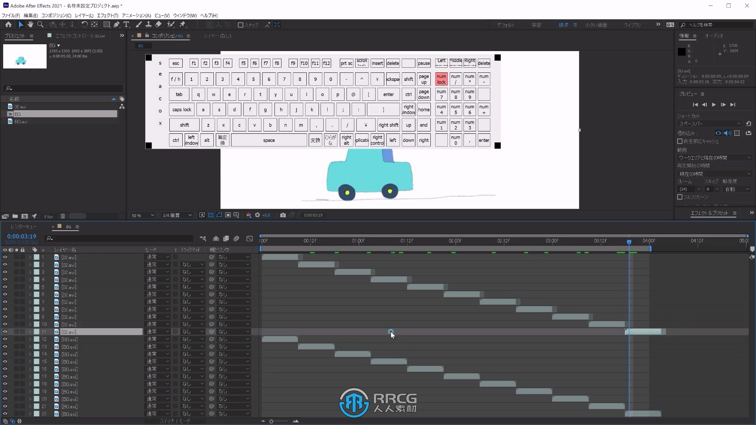Open the 50 % magnification dropdown
The width and height of the screenshot is (756, 425).
(143, 215)
